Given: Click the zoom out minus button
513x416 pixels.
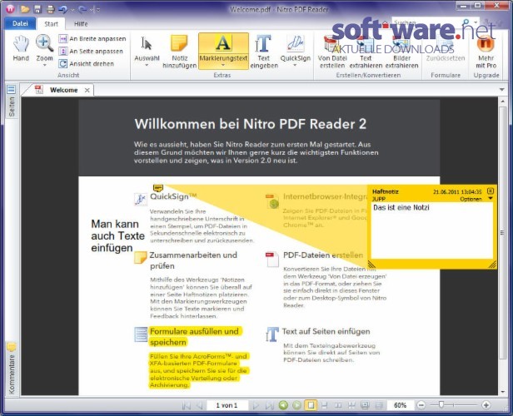Looking at the screenshot, I should coord(421,405).
